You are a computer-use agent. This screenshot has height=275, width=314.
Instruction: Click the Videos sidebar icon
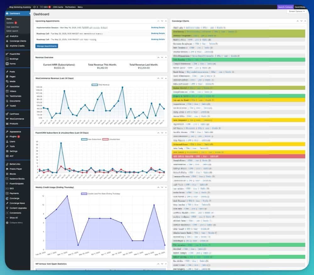coord(7,91)
